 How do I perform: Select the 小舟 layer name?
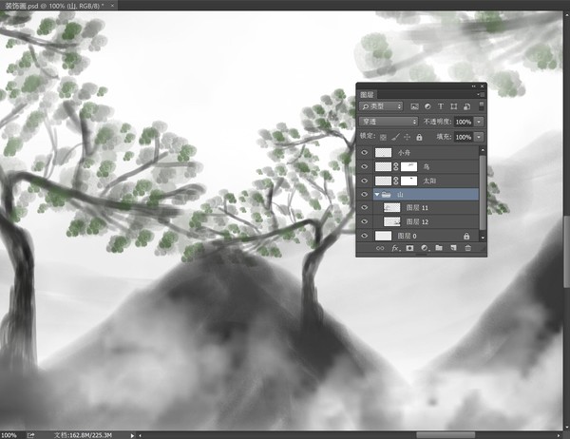click(x=404, y=153)
